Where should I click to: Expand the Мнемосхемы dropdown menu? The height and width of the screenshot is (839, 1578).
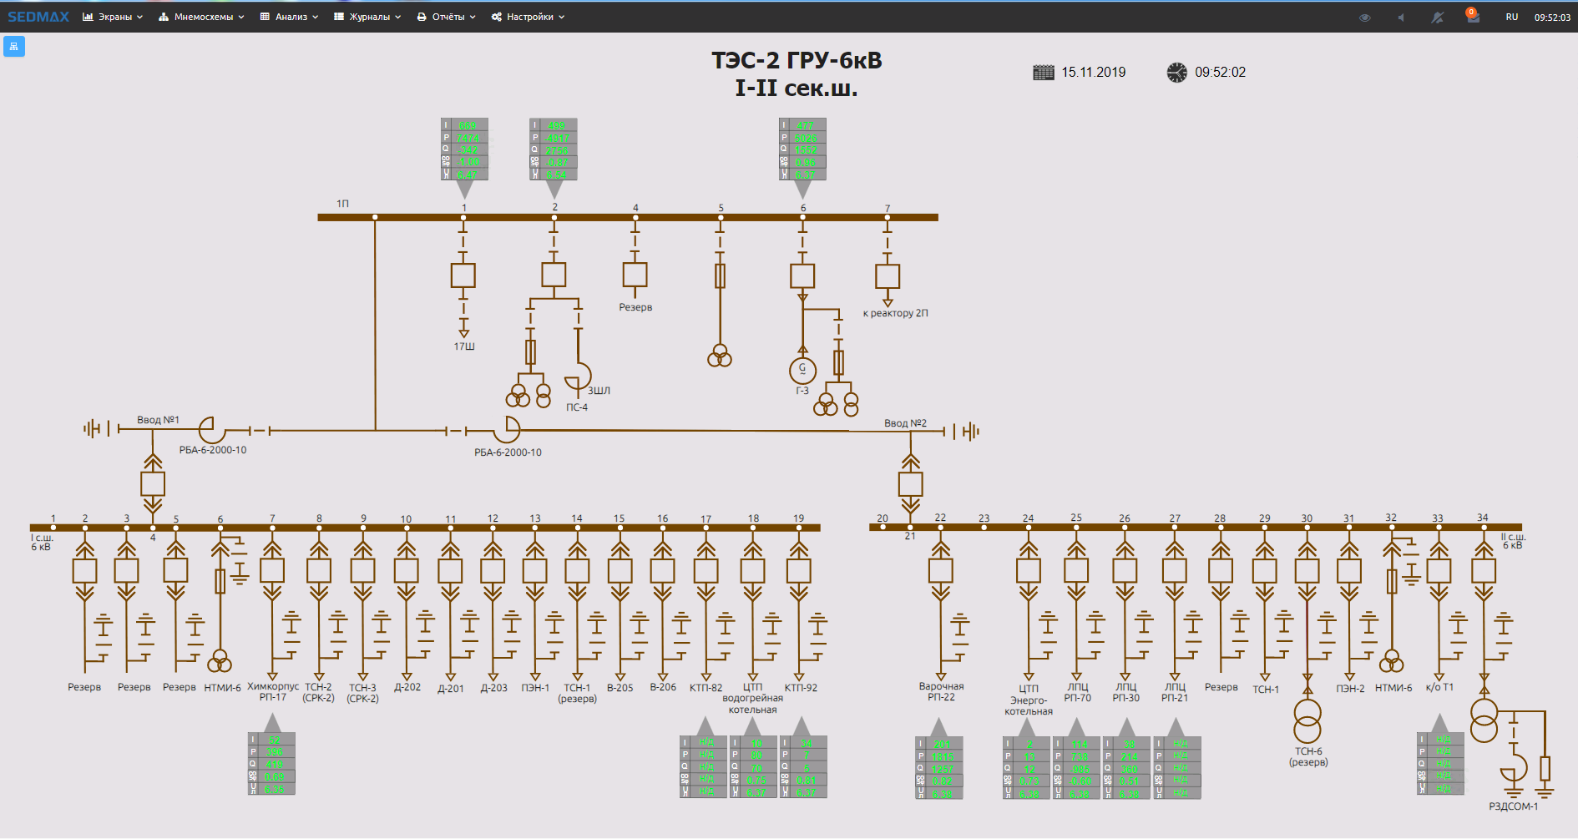click(x=201, y=17)
